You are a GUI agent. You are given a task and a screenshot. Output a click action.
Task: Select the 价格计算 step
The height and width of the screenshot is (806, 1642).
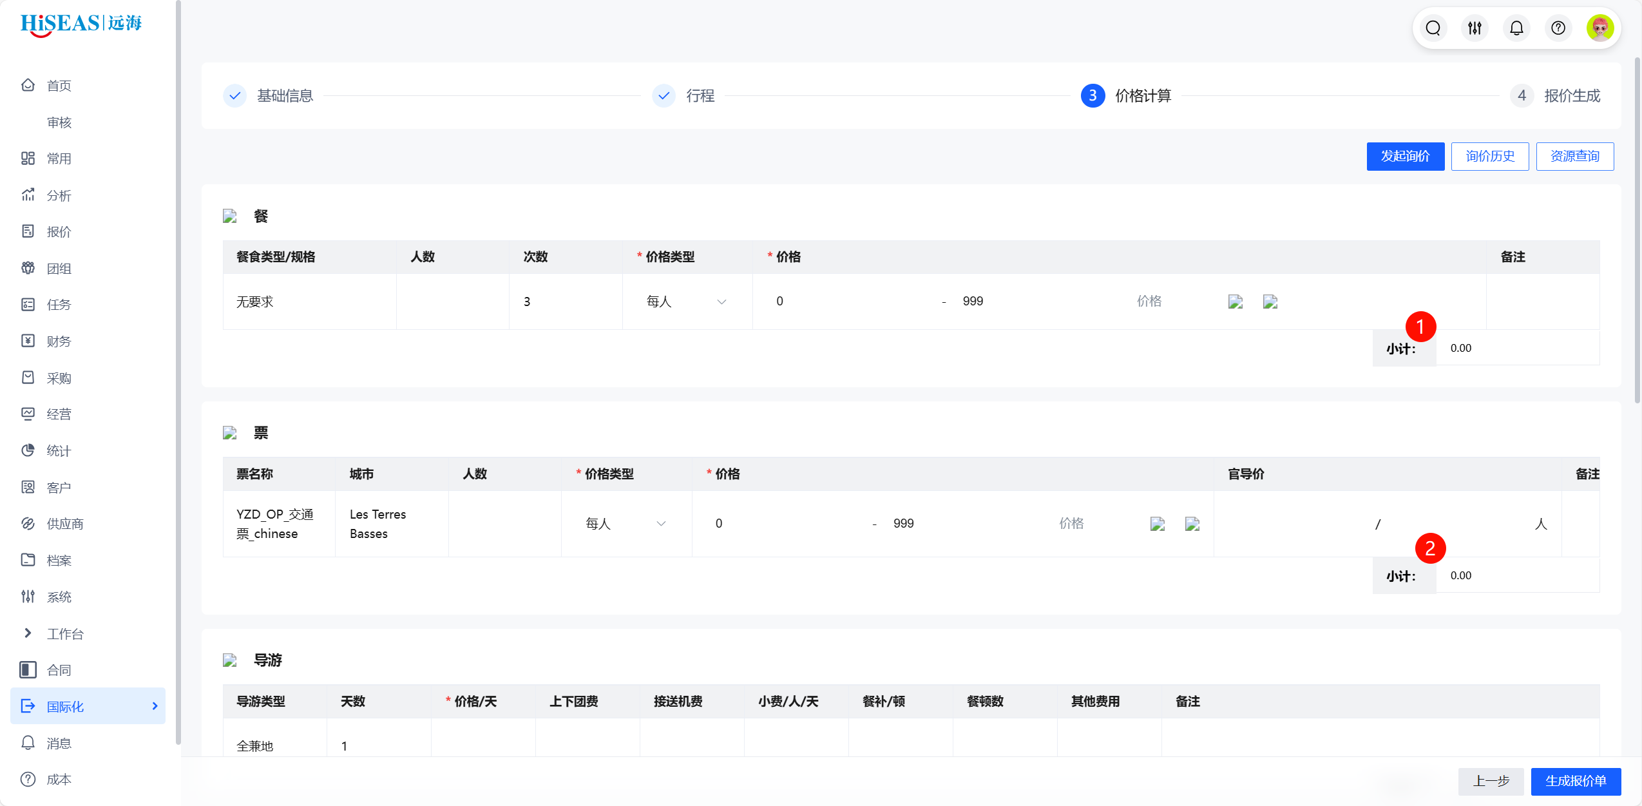point(1126,96)
